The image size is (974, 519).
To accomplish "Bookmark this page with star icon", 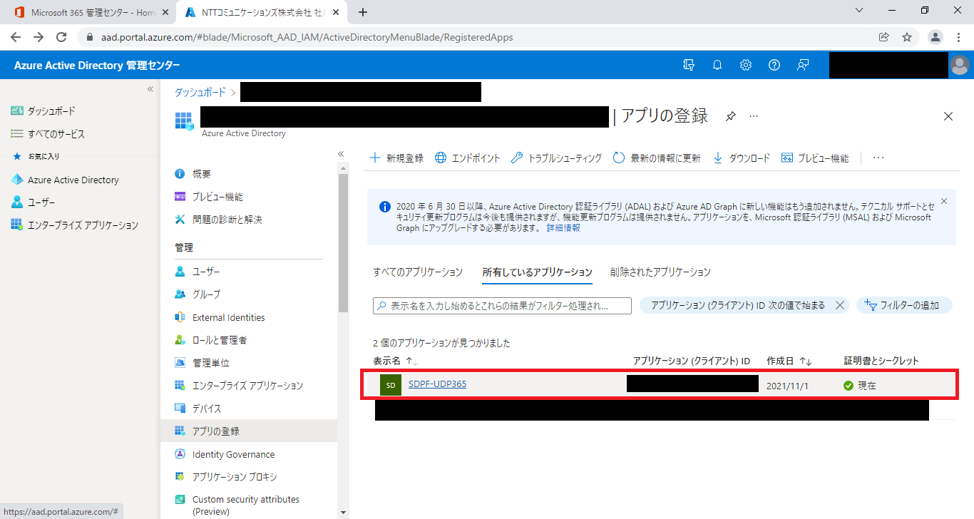I will pos(907,37).
